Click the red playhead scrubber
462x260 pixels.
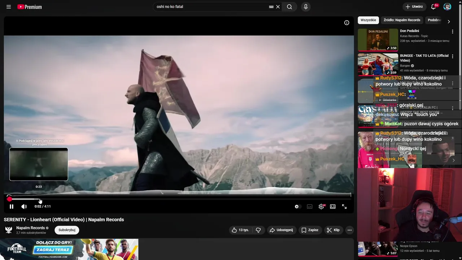click(9, 199)
